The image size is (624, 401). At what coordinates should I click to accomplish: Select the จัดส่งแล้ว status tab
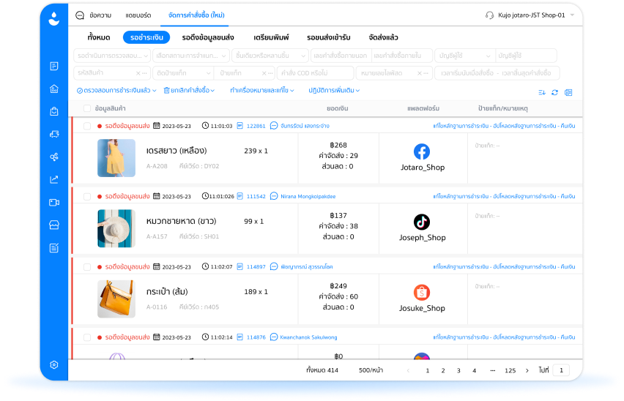coord(383,37)
